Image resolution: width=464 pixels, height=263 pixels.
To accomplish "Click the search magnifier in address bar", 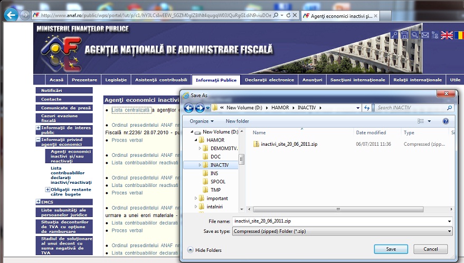I will [276, 15].
